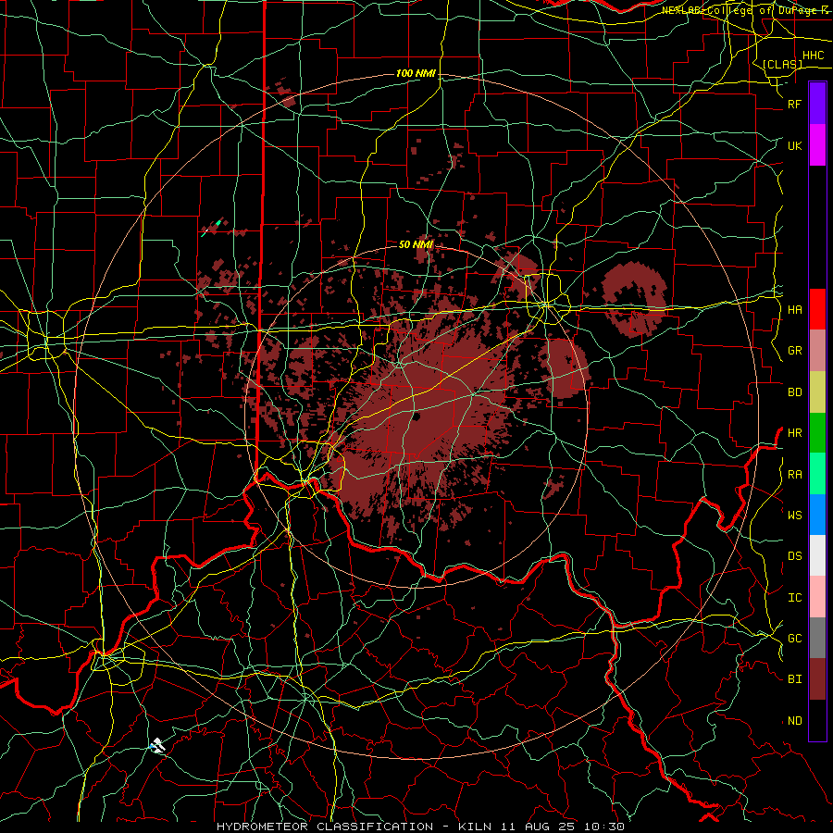Select the GR pink legend swatch
The width and height of the screenshot is (833, 833).
tap(817, 351)
